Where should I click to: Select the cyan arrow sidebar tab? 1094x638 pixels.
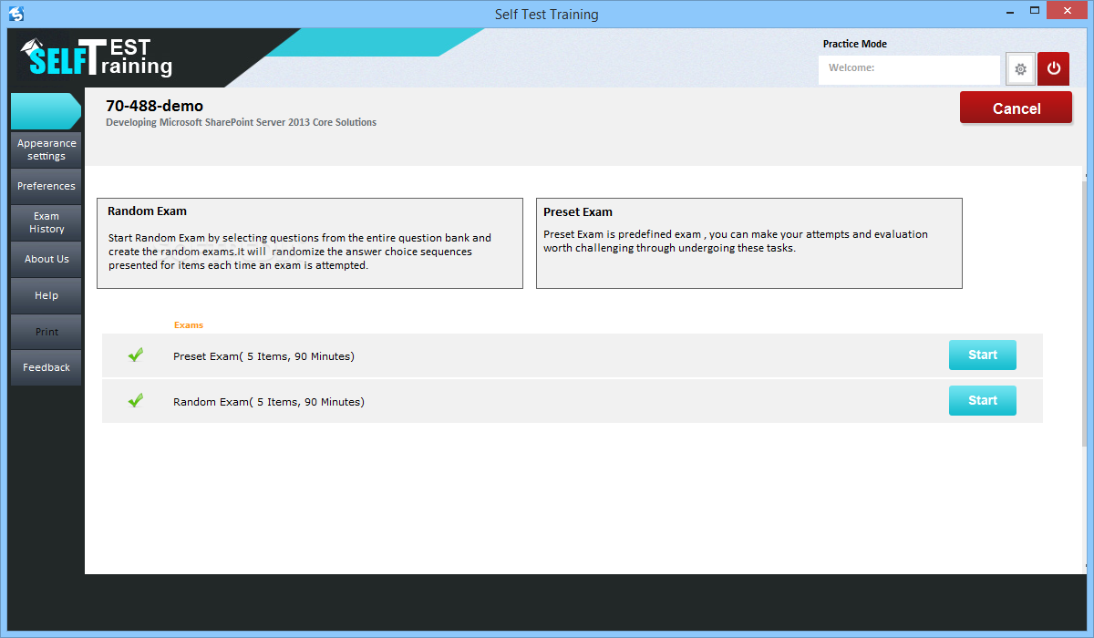point(46,111)
